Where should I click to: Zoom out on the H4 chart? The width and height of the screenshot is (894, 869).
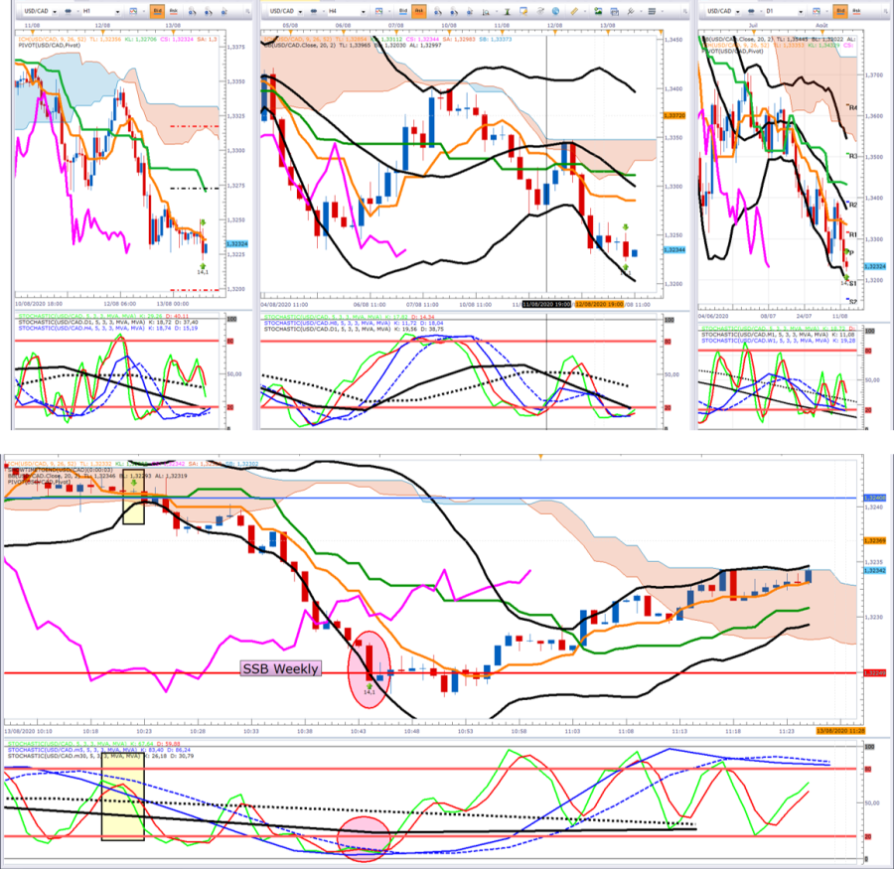point(454,11)
